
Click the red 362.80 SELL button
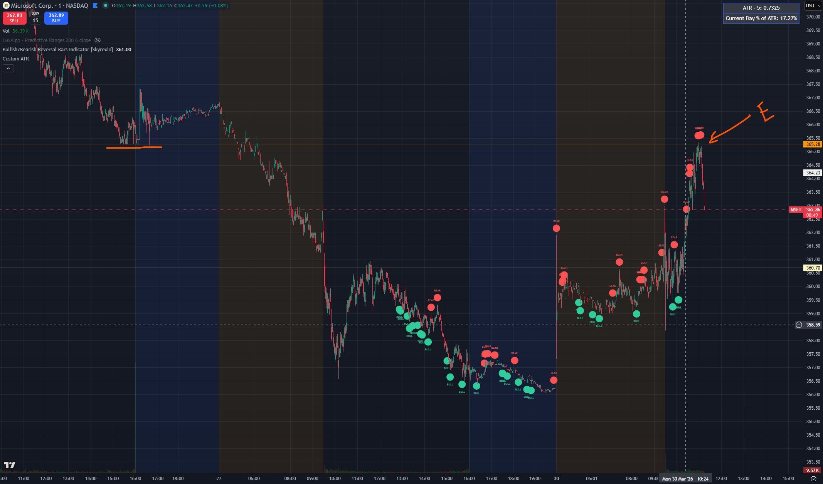[14, 18]
